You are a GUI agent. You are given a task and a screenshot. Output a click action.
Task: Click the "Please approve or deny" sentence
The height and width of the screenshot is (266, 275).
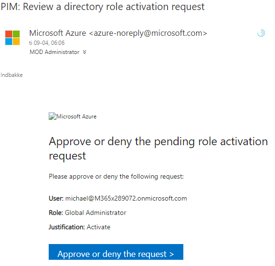[116, 176]
